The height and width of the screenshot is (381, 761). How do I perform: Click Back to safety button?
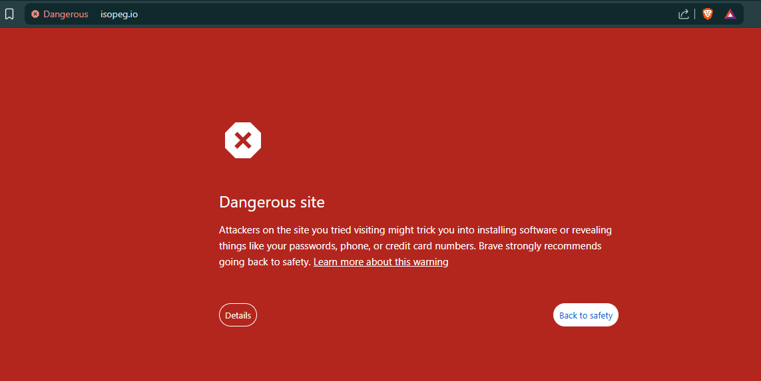coord(586,315)
